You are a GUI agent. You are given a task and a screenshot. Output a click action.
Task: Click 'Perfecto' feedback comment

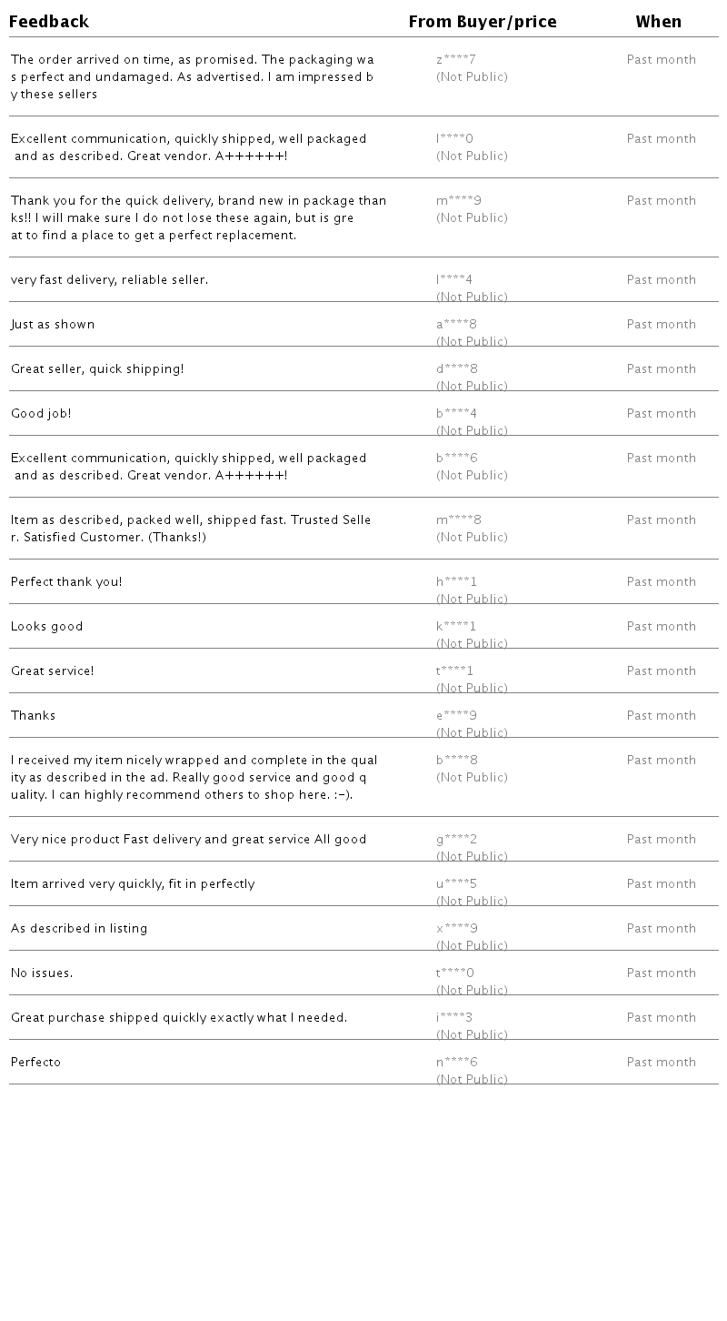coord(36,1063)
